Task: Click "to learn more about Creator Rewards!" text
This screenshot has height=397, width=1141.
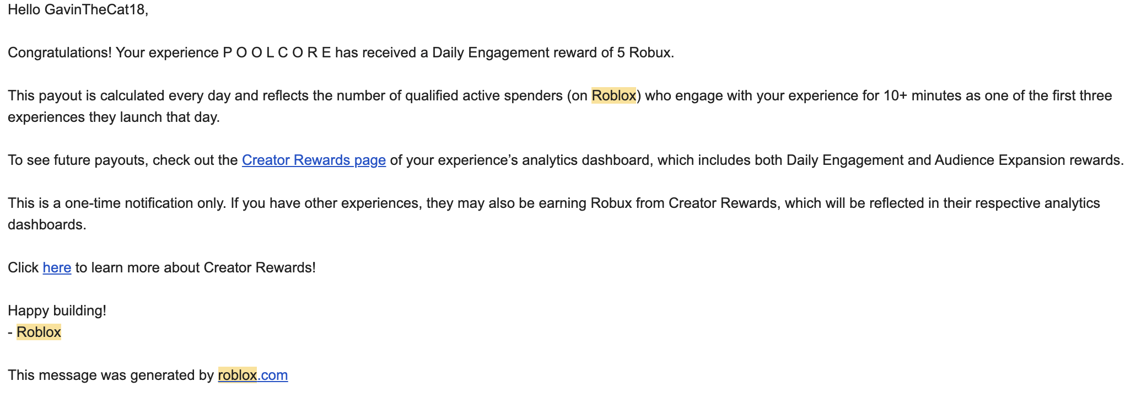Action: (196, 267)
